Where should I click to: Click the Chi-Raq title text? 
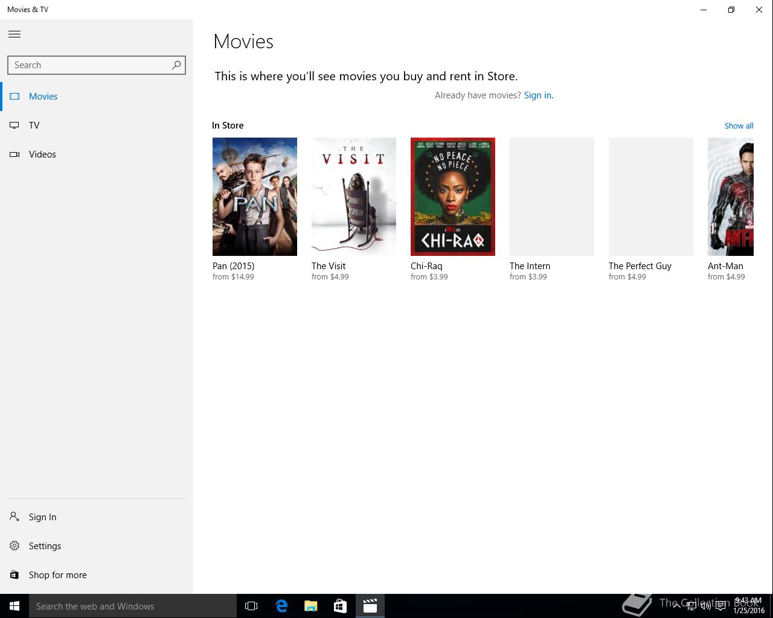[426, 266]
